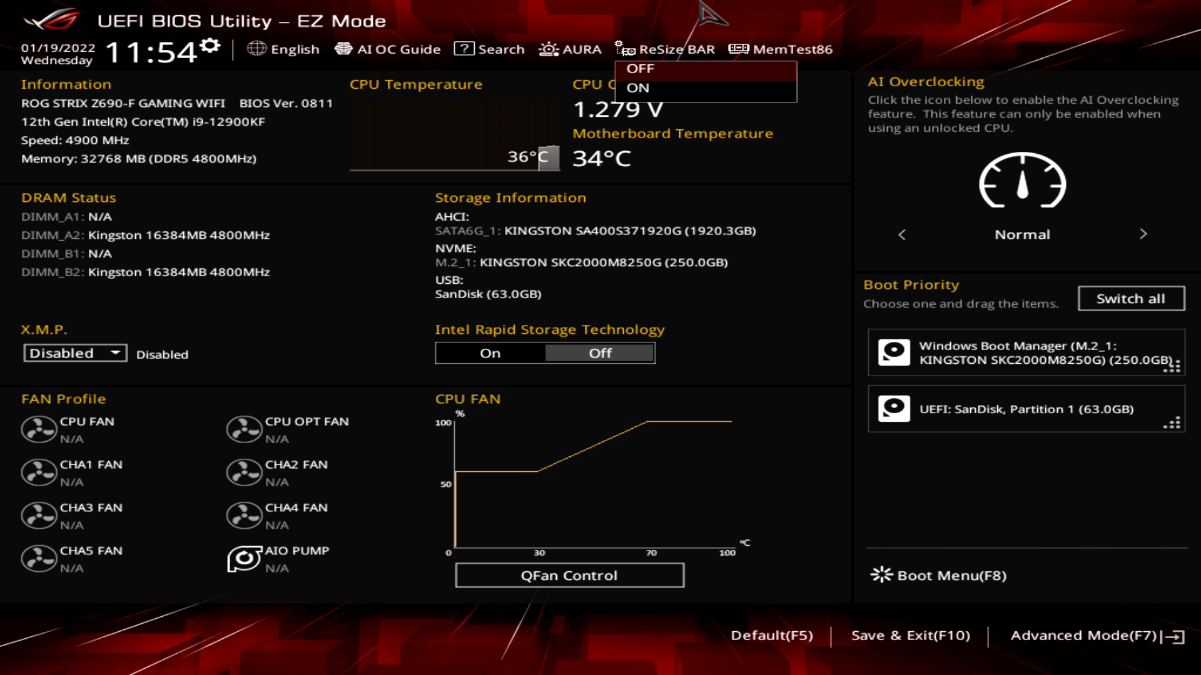
Task: Open the X.M.P. Disabled dropdown
Action: click(x=75, y=353)
